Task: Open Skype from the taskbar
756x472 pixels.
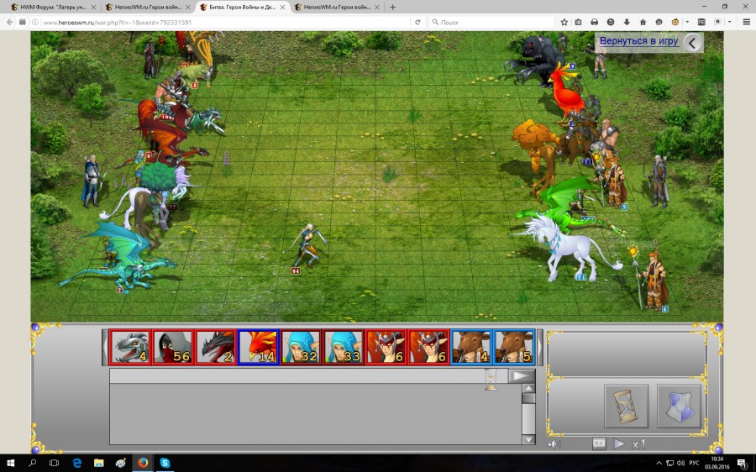Action: point(165,463)
